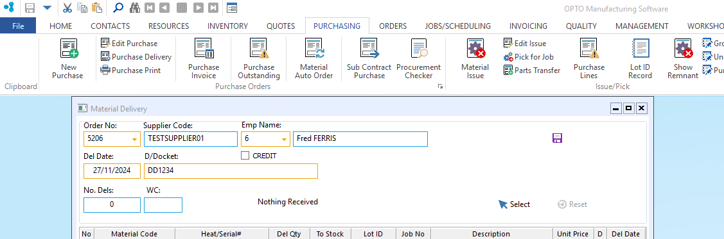Expand the Purchase Orders group launcher
The height and width of the screenshot is (239, 724).
441,86
